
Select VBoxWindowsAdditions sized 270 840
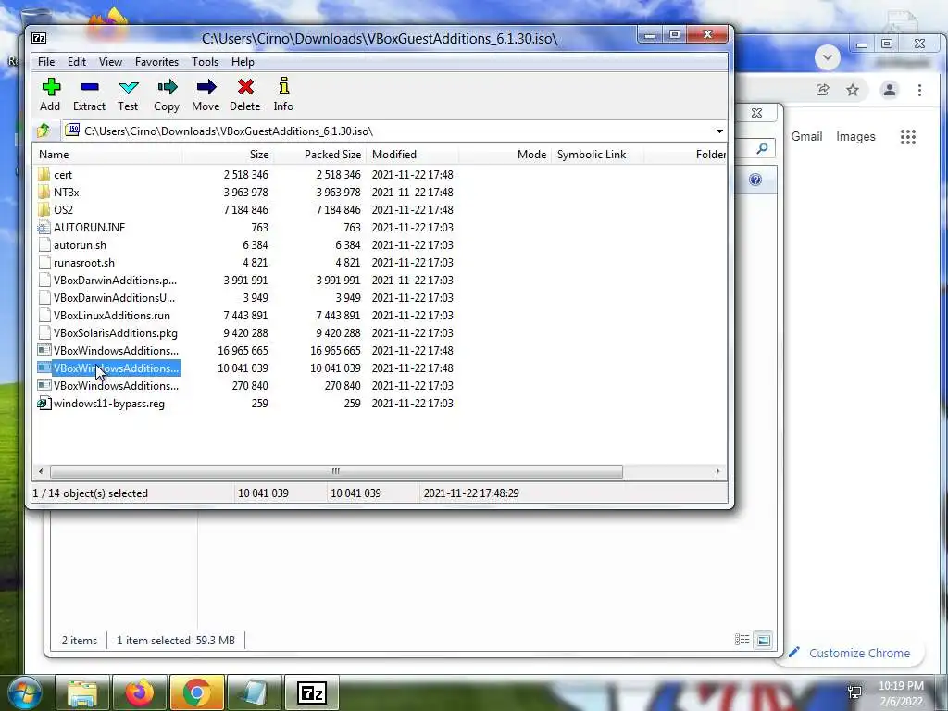tap(116, 385)
